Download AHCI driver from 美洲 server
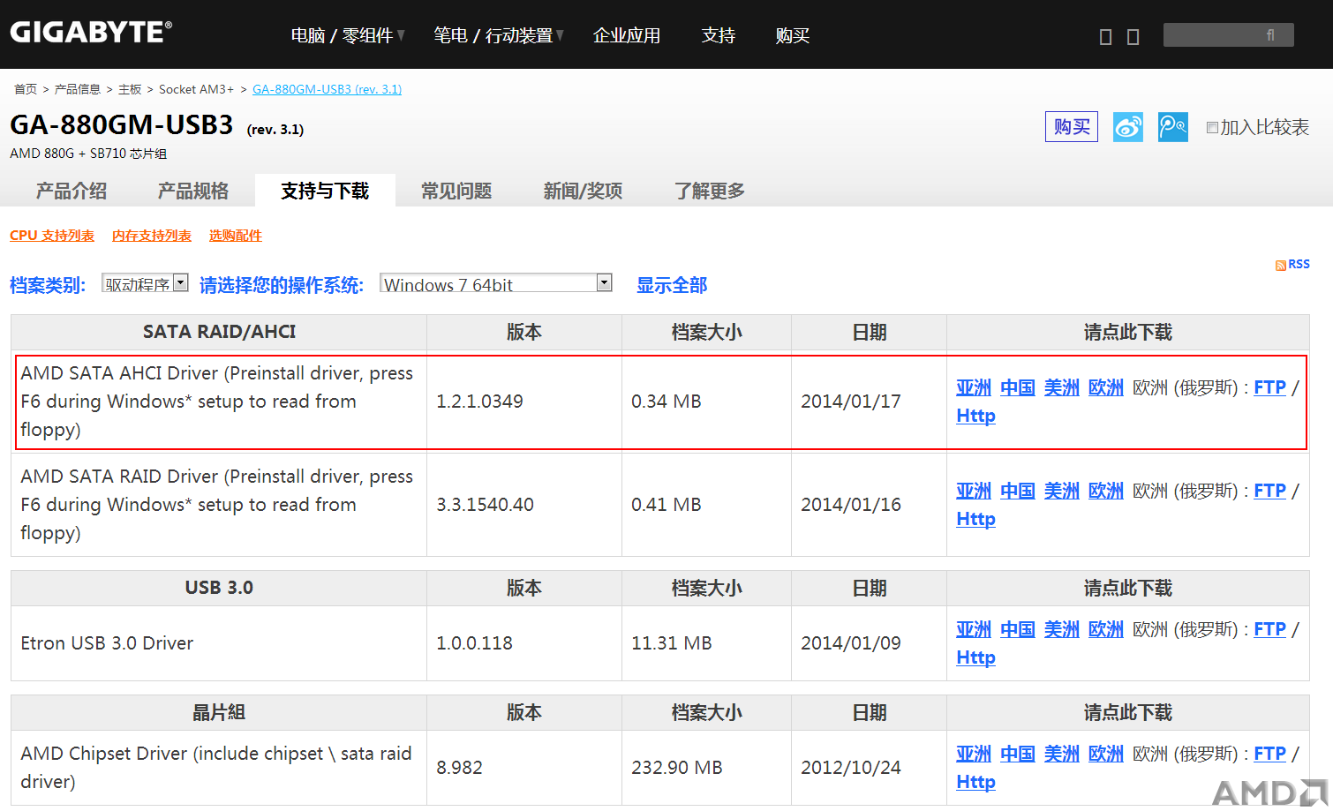The width and height of the screenshot is (1333, 811). (1062, 387)
